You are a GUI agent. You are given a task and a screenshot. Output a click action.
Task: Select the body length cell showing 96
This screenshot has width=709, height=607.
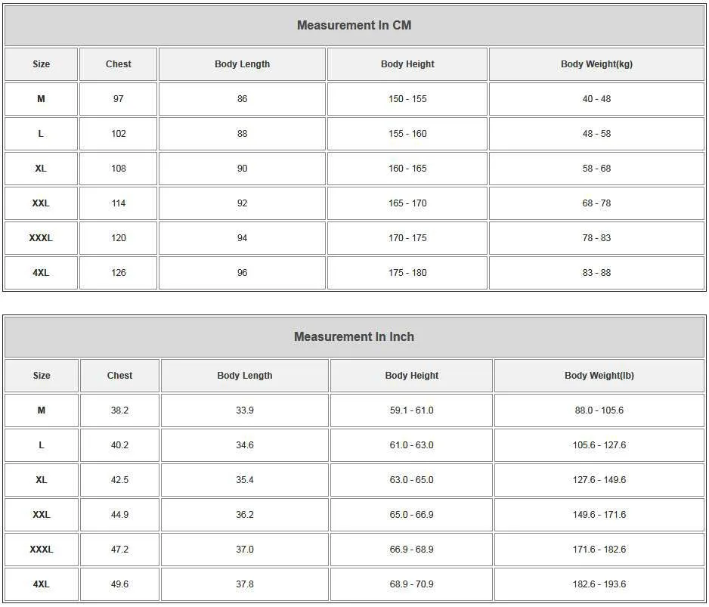[x=242, y=273]
